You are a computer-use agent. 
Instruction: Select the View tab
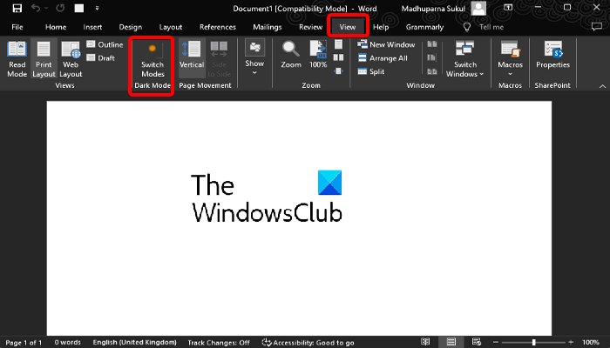pos(348,27)
